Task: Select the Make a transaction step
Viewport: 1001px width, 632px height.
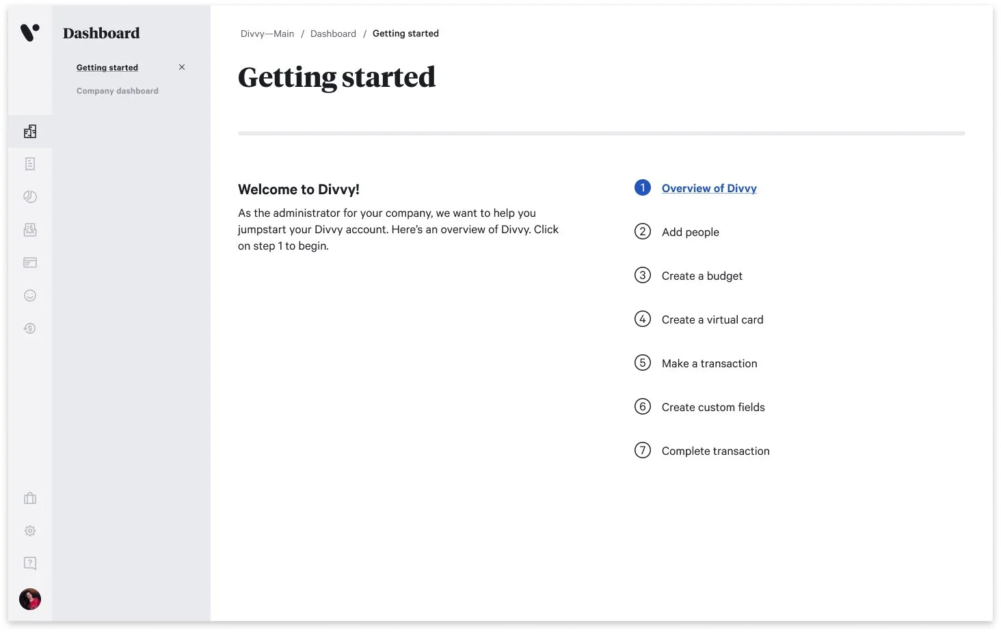Action: 710,363
